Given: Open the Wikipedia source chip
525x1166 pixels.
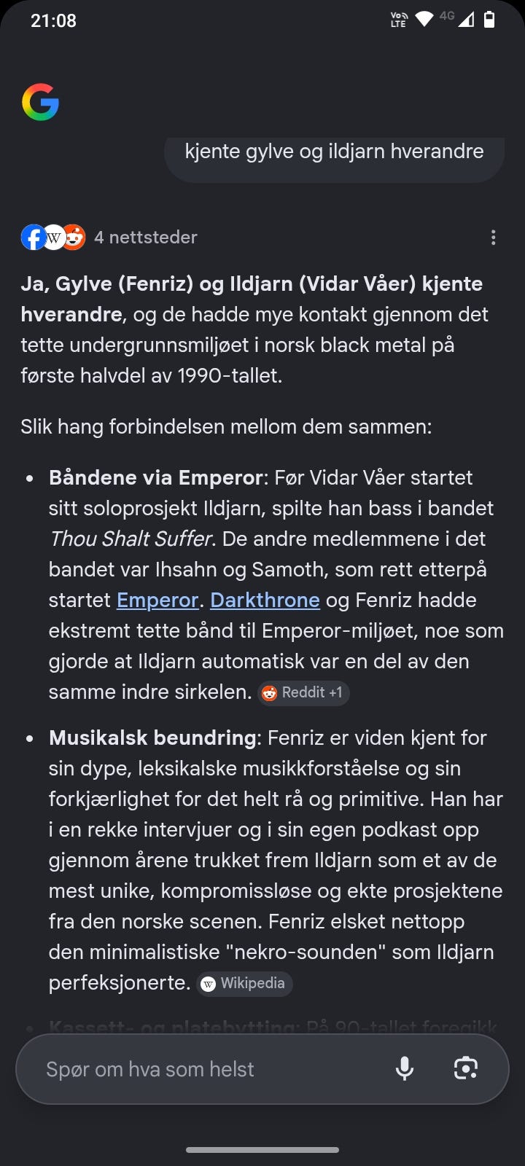Looking at the screenshot, I should (245, 983).
